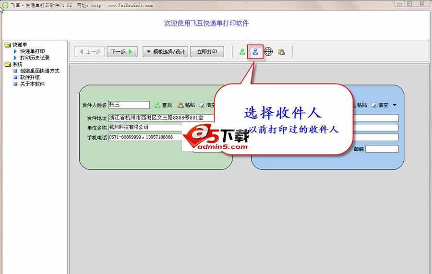432x274 pixels.
Task: Click the 发件人姓名 field containing 张三
Action: (129, 105)
